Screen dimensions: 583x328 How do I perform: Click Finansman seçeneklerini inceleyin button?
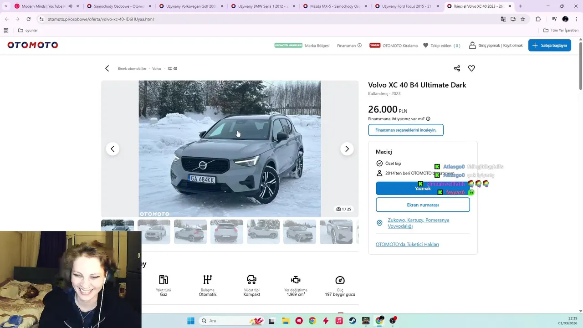coord(406,130)
